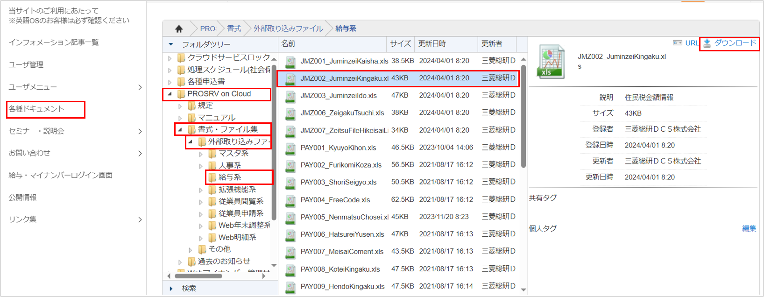This screenshot has width=764, height=297.
Task: Expand the マスタ系 tree node
Action: point(201,154)
